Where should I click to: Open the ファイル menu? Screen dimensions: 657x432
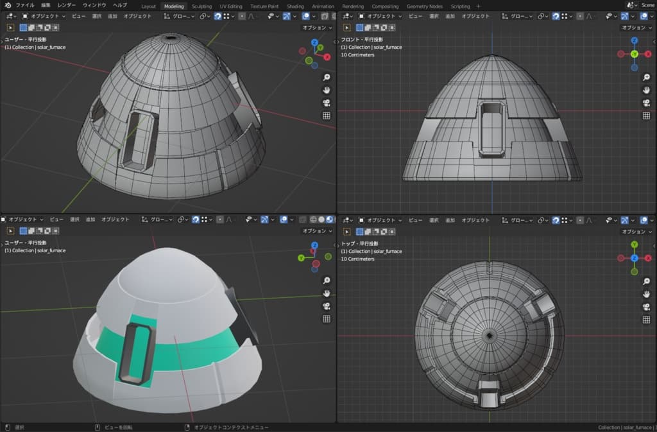click(x=25, y=5)
